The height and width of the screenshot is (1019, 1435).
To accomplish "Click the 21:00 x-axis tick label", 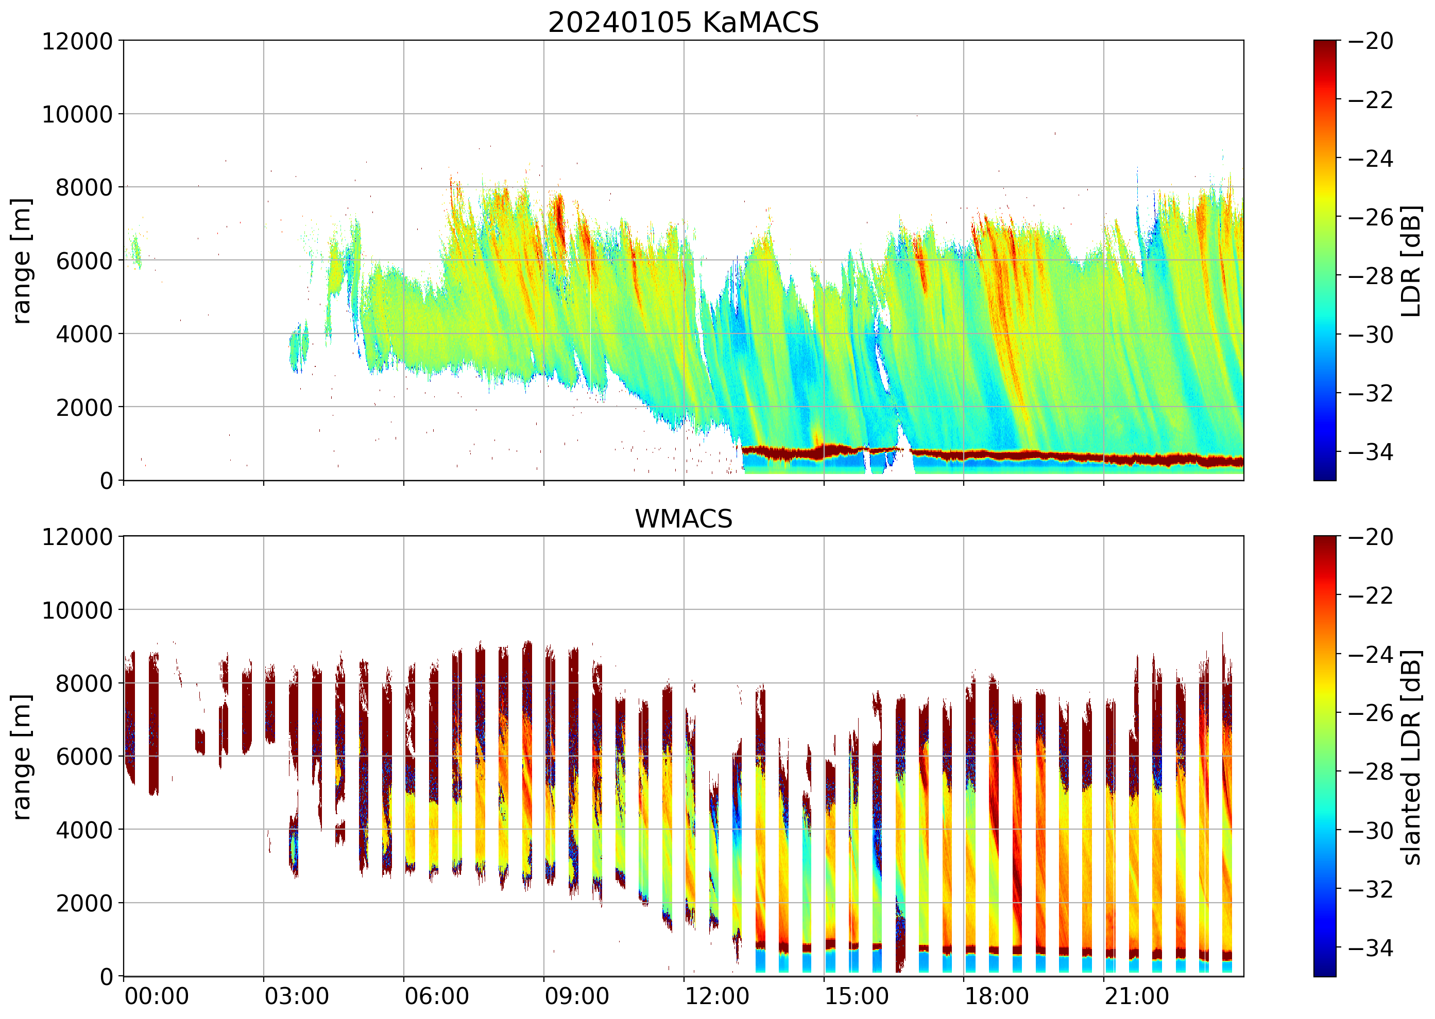I will tap(1137, 996).
